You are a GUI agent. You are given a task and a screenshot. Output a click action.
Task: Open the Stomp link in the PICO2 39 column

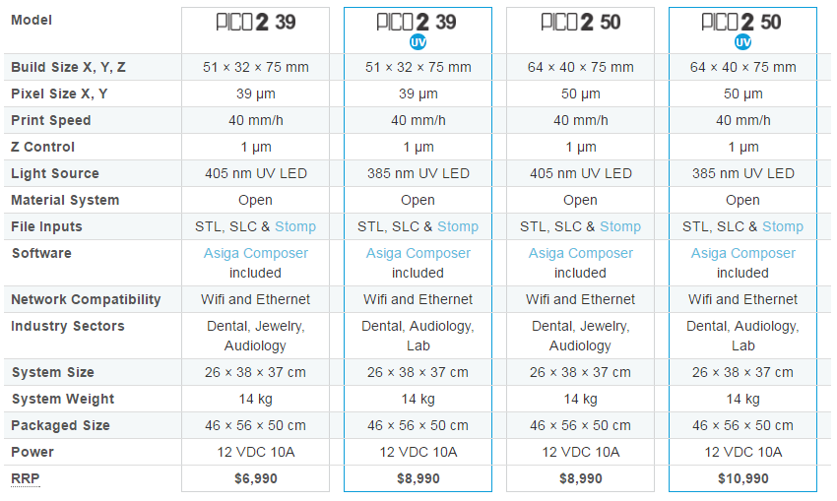pos(295,226)
